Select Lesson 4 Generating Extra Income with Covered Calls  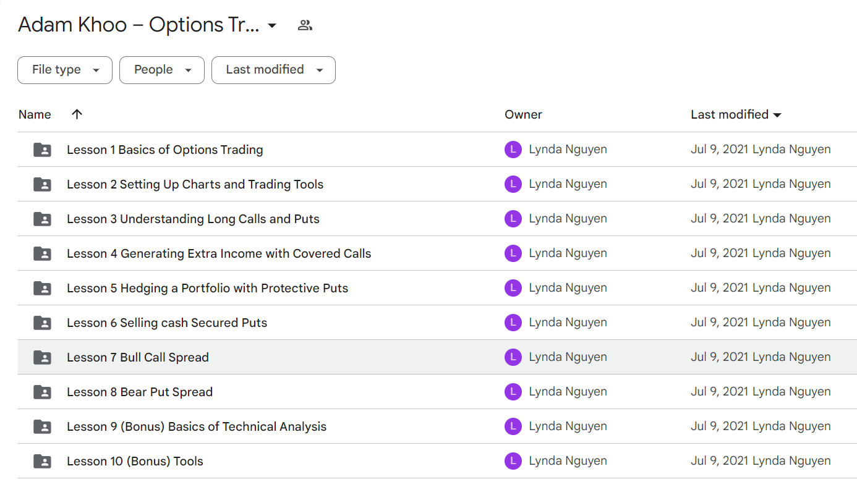pos(219,253)
